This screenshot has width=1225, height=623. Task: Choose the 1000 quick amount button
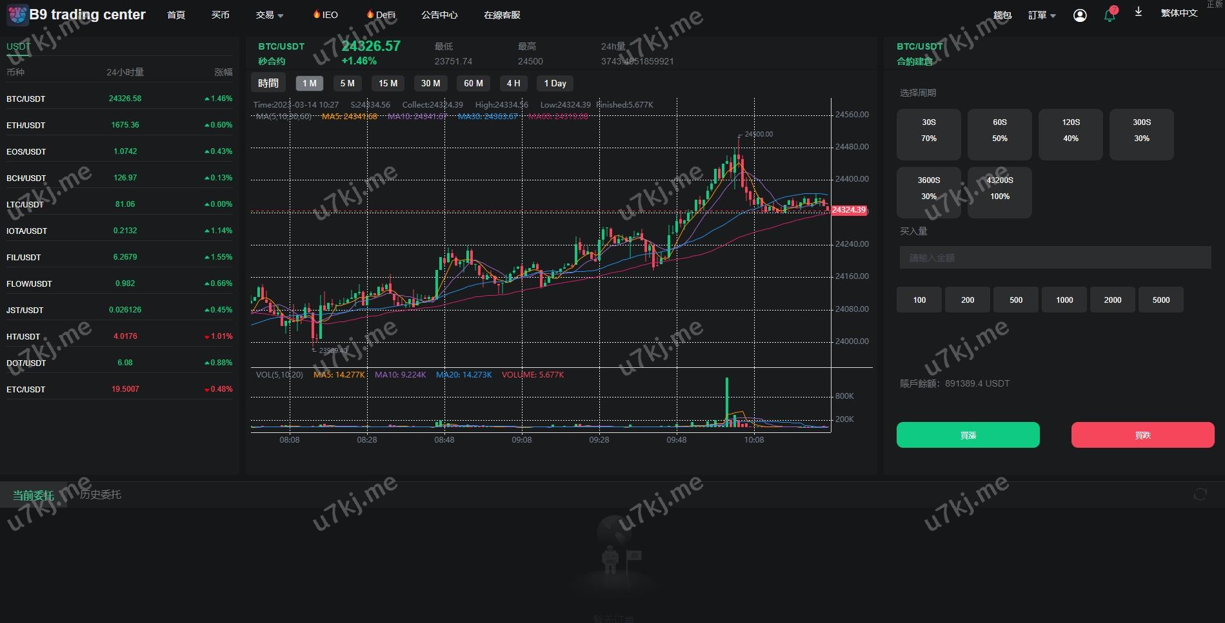pos(1064,300)
